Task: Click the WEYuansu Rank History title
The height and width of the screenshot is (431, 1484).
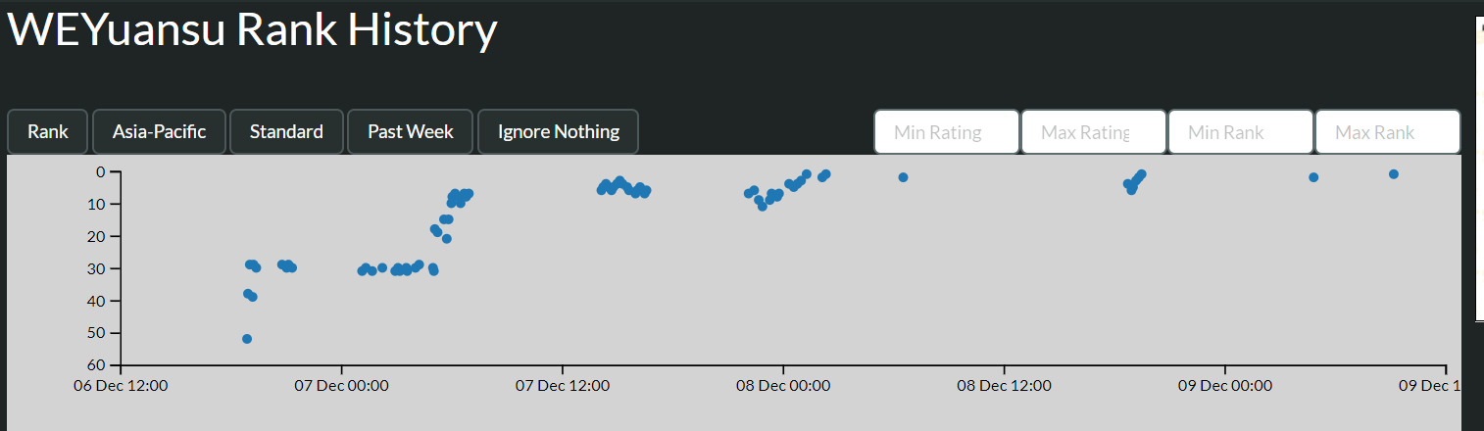Action: pyautogui.click(x=253, y=31)
